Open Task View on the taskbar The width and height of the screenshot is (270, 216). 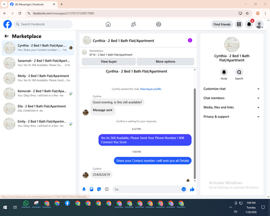coord(15,207)
